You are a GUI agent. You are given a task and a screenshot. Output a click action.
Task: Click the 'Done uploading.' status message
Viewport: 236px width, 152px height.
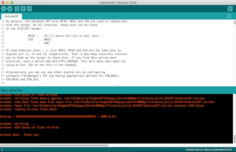point(12,90)
